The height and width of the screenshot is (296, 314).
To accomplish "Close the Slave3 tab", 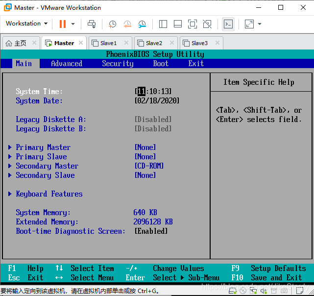I will click(x=217, y=43).
